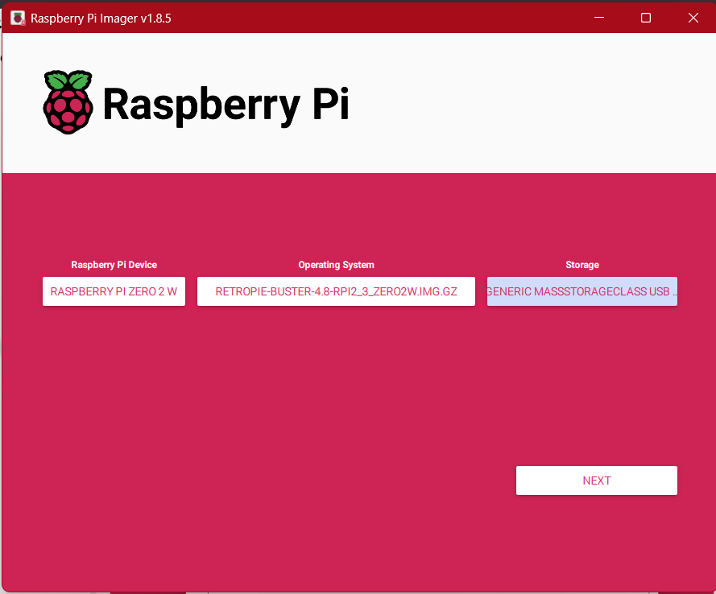Click the "Raspberry Pi Device" label
Viewport: 716px width, 594px height.
coord(114,265)
